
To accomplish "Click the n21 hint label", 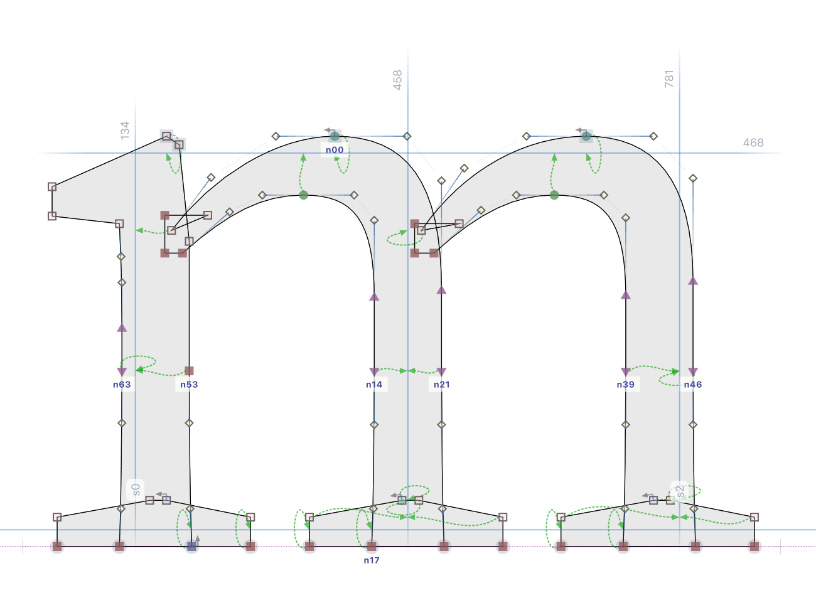I will 441,385.
